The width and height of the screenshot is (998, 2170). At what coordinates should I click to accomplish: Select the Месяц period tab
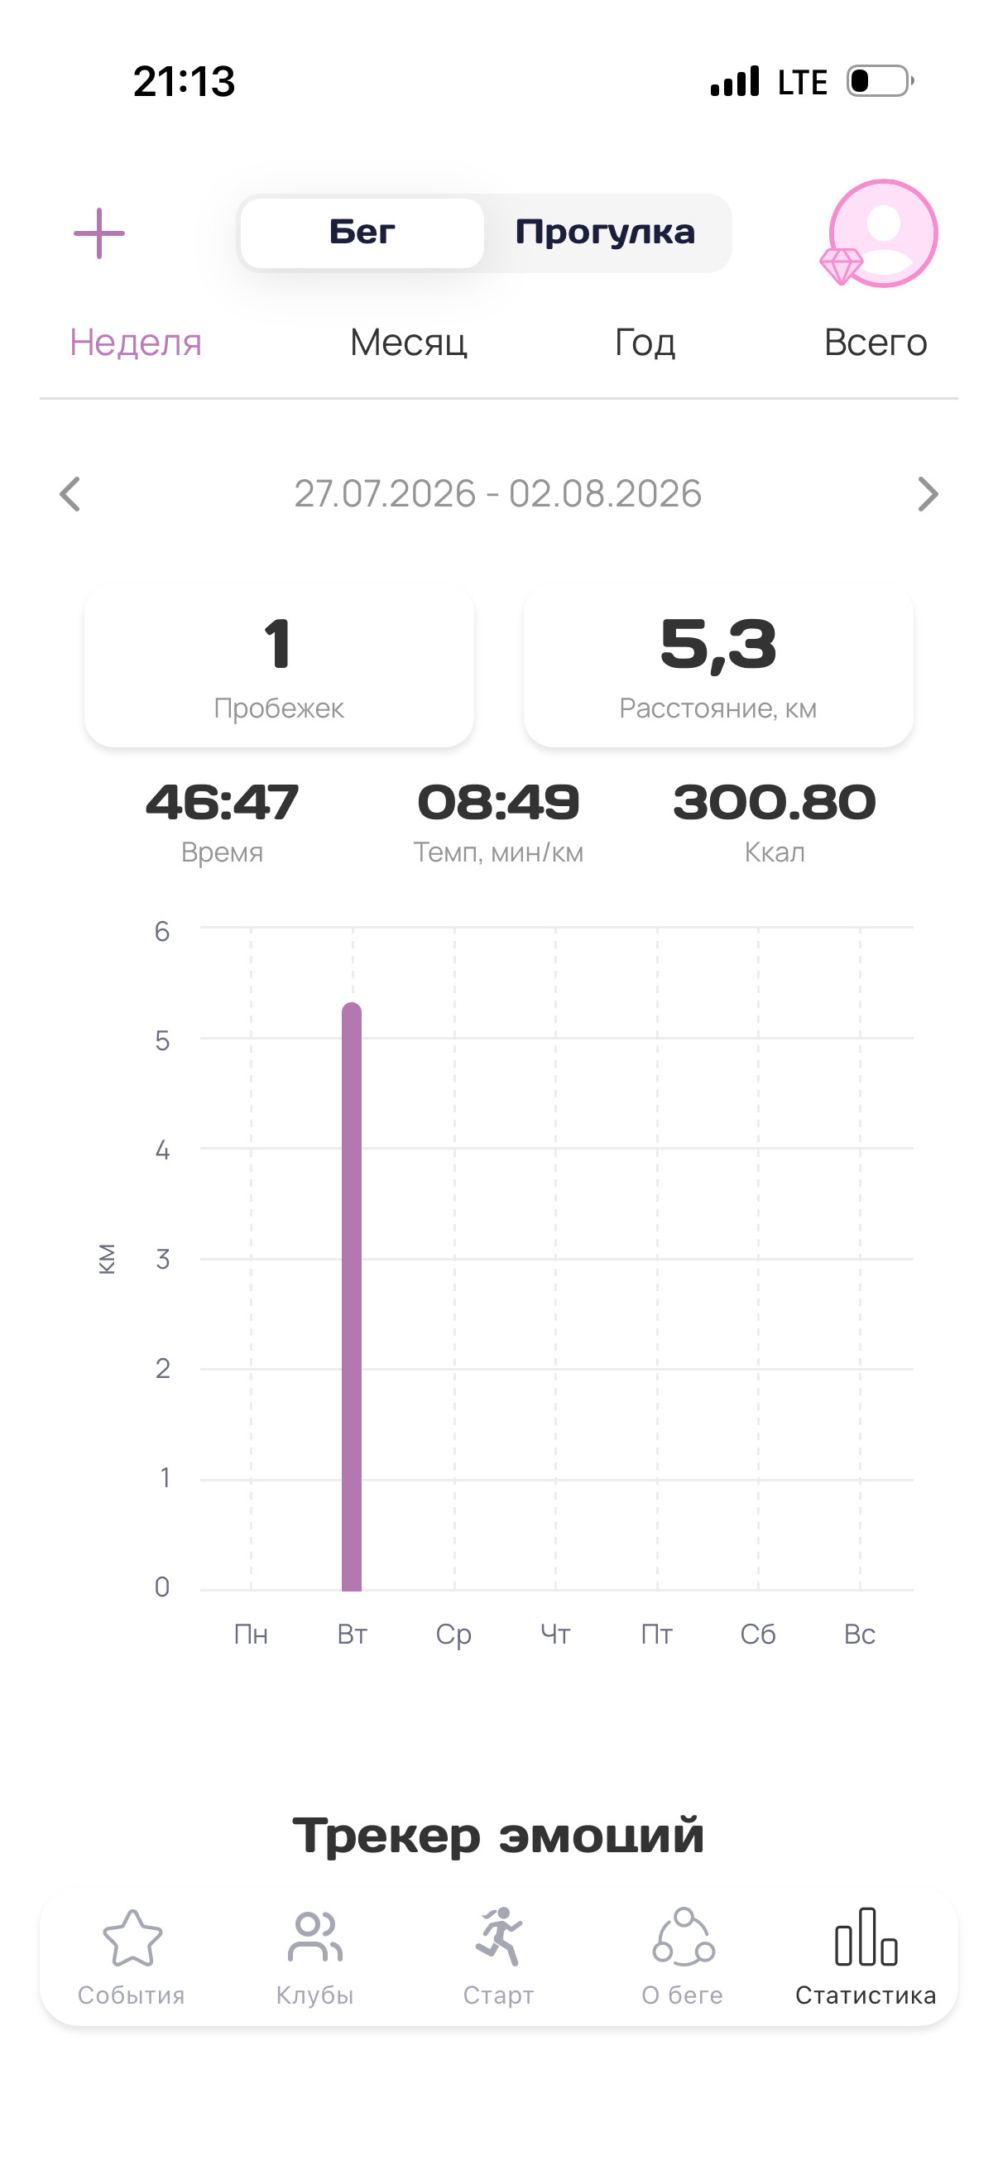click(x=409, y=343)
